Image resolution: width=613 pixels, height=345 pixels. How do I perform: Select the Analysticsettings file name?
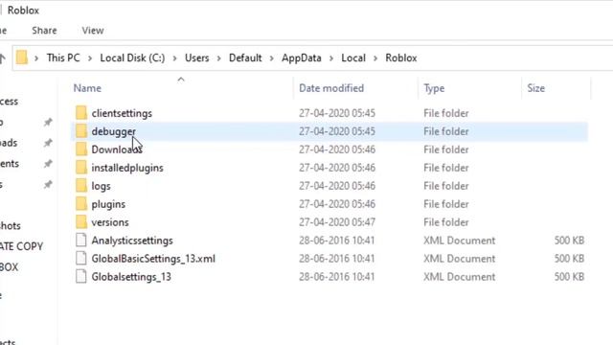coord(132,241)
